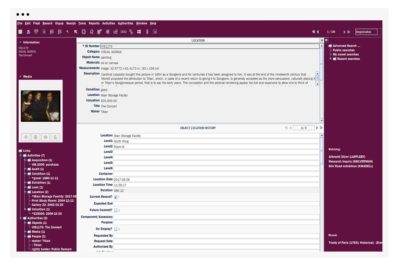
Task: Enable the Future Commit checkbox
Action: pos(116,211)
